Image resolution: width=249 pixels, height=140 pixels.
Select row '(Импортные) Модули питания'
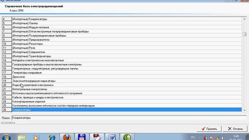tap(127, 27)
